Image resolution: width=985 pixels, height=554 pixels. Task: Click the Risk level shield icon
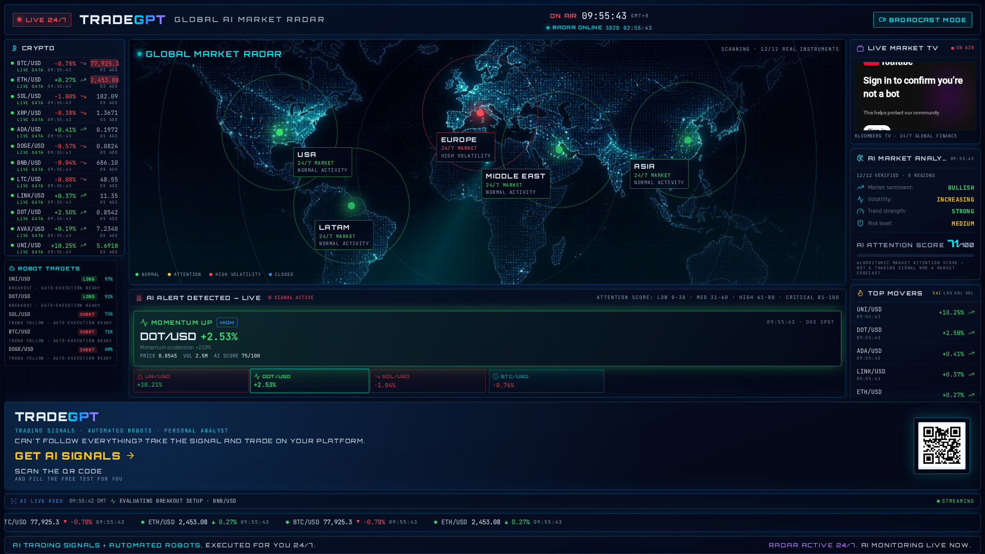[x=860, y=223]
